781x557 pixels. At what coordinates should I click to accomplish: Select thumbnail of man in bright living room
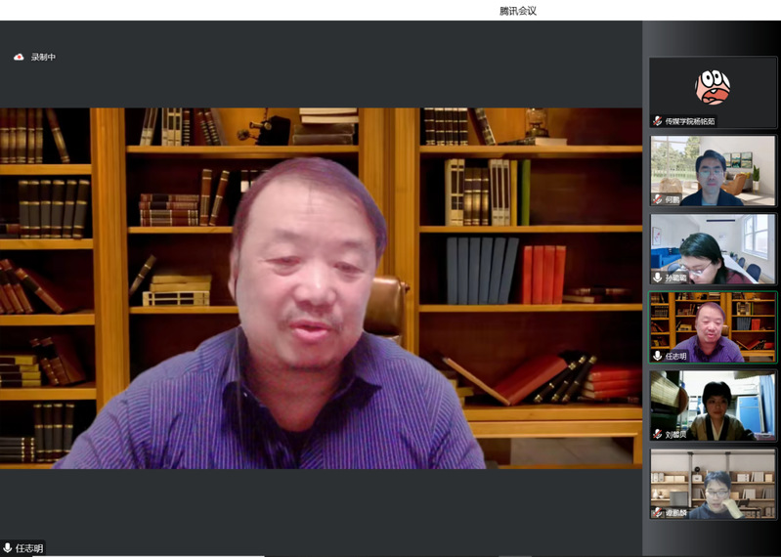(713, 170)
